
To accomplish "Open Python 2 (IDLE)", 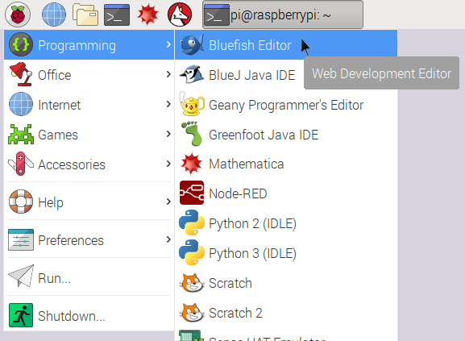I will 286,223.
